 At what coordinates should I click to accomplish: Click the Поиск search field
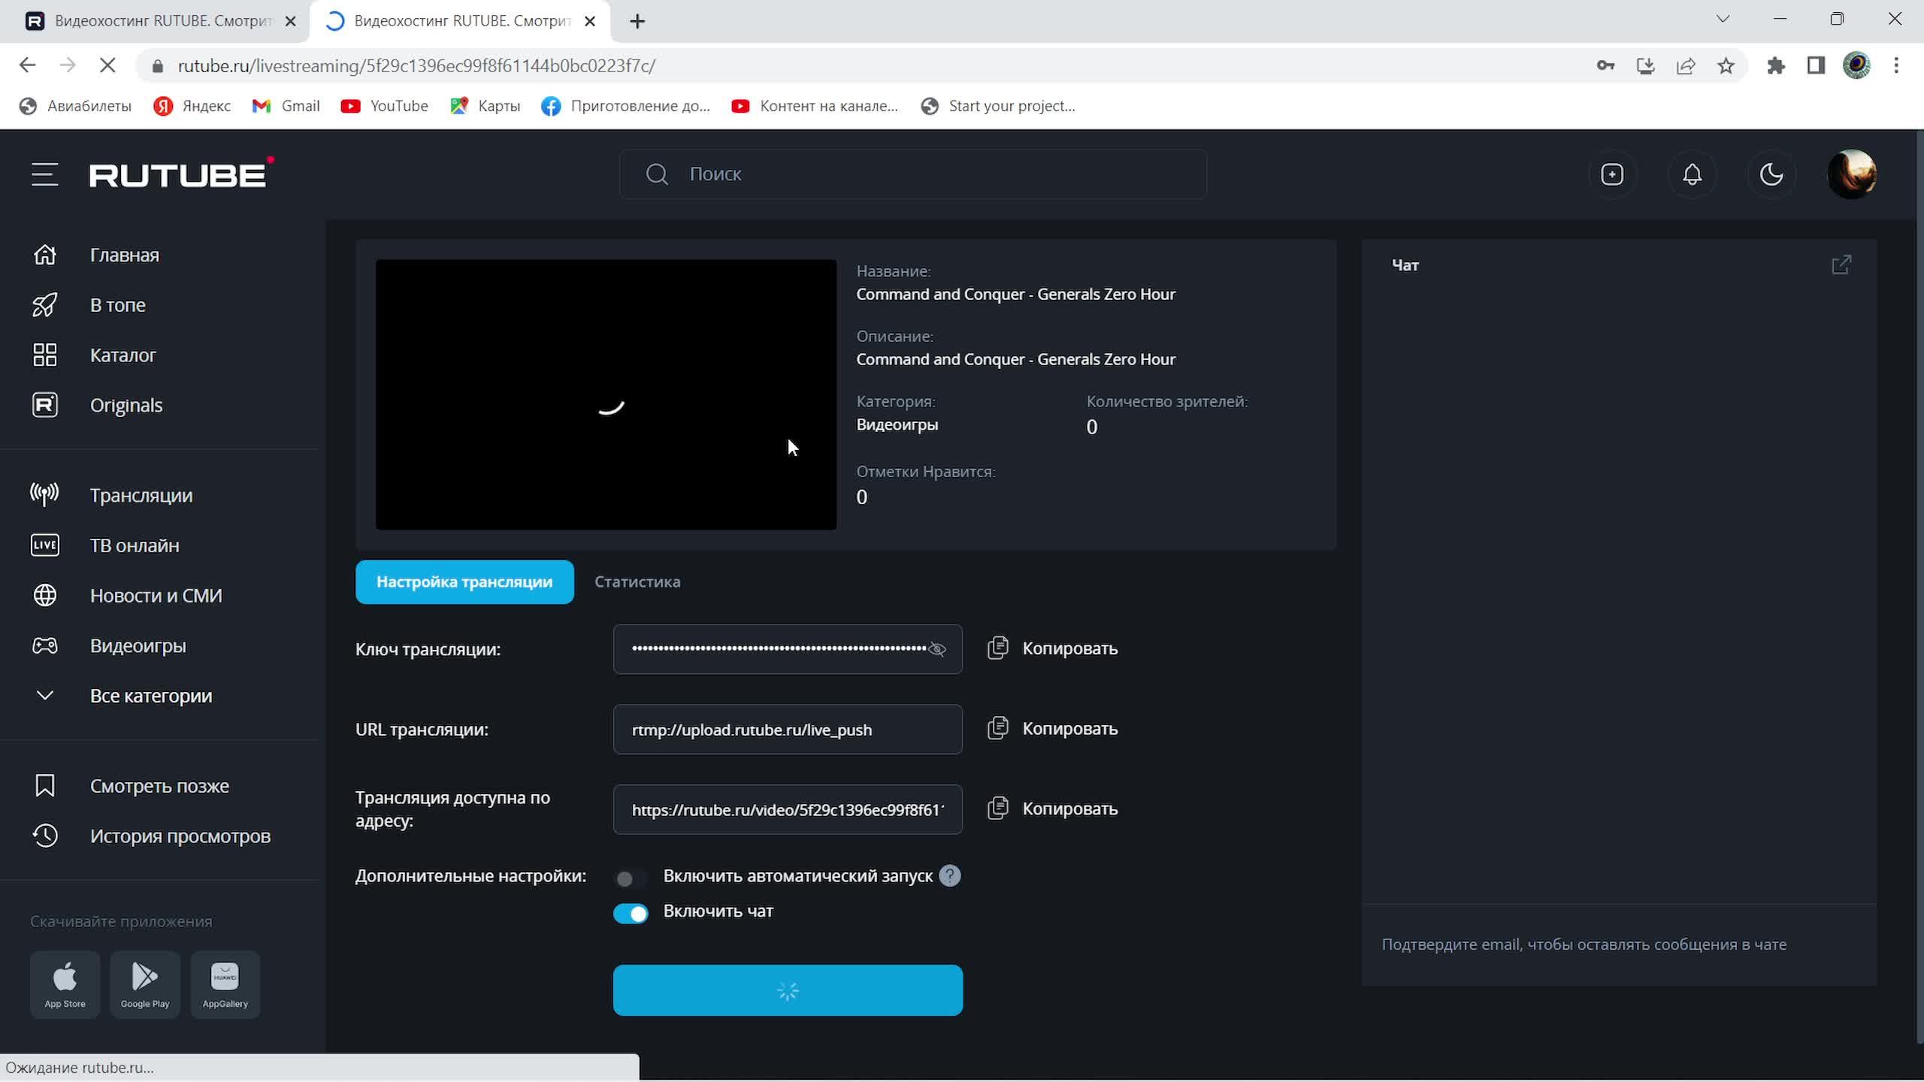click(x=912, y=174)
